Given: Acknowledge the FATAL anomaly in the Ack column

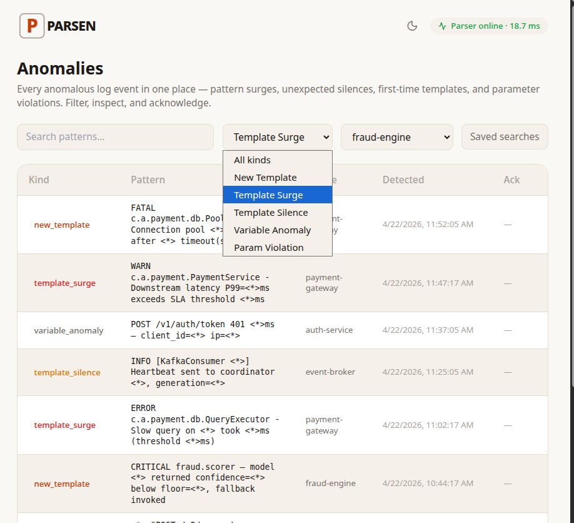Looking at the screenshot, I should coord(508,225).
